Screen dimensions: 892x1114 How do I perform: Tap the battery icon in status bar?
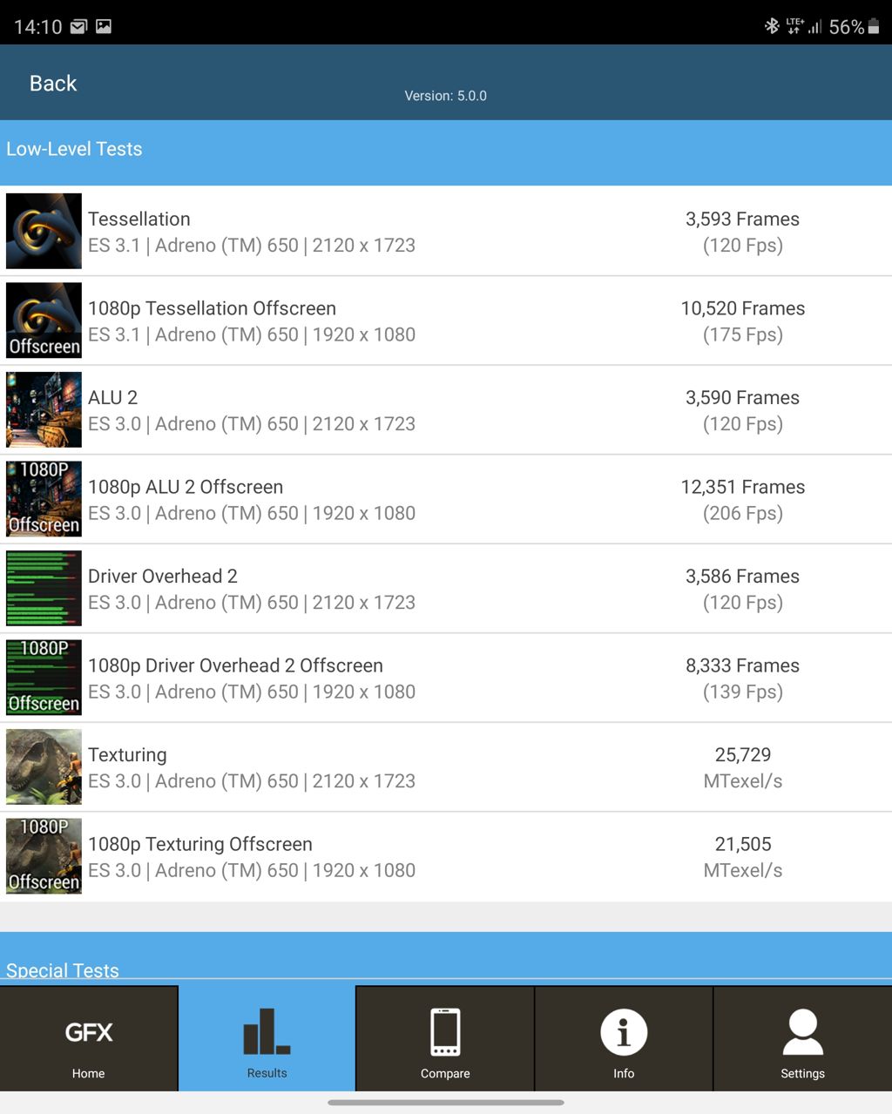pyautogui.click(x=873, y=27)
